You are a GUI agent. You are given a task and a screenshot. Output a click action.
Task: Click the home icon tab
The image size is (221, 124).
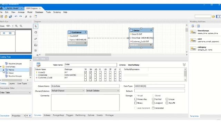point(1,8)
